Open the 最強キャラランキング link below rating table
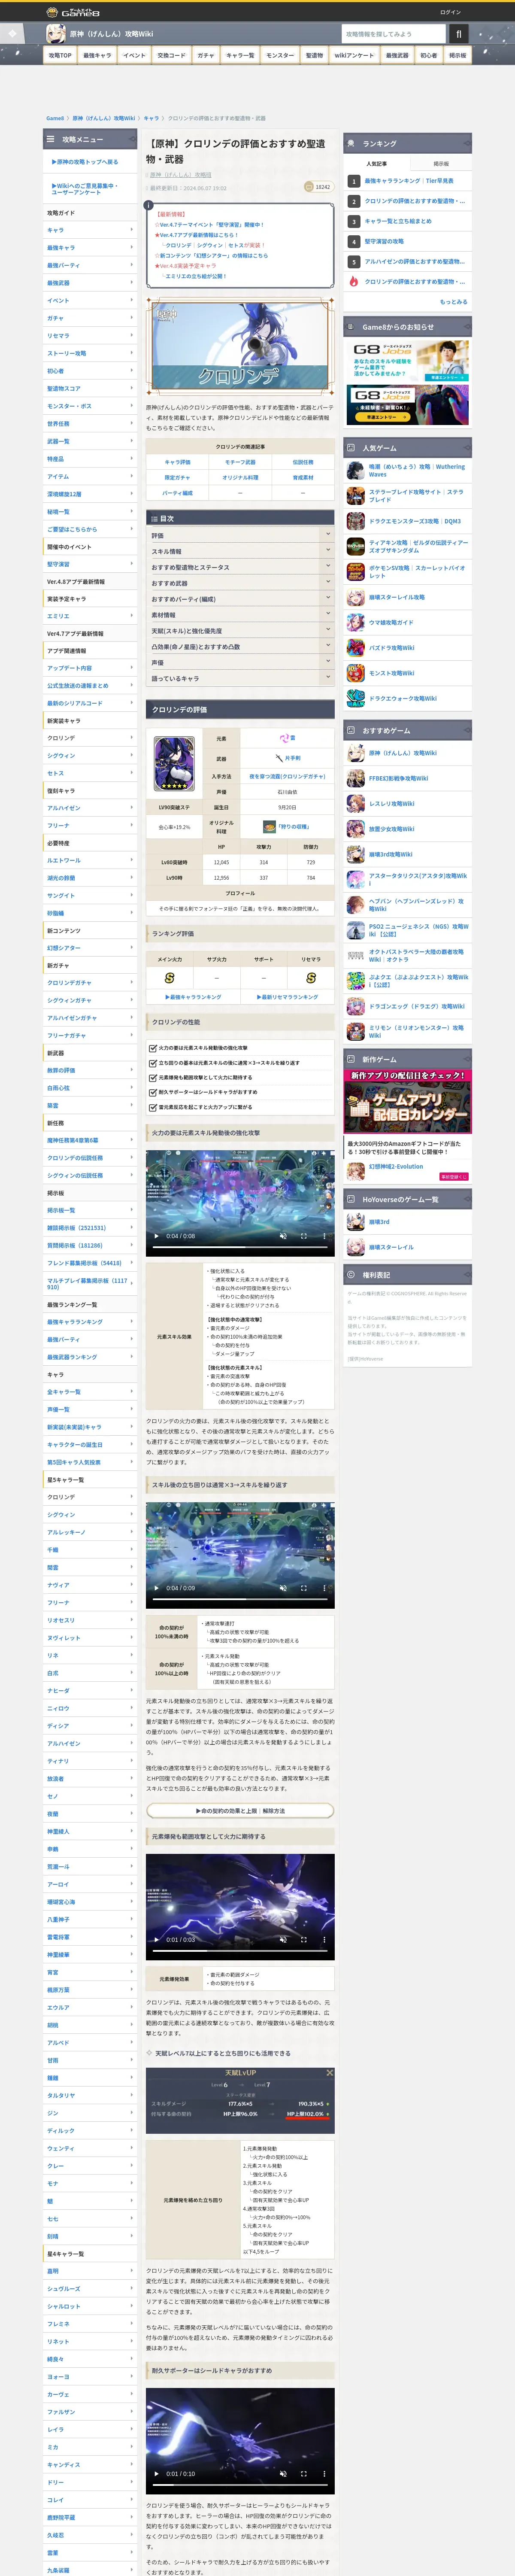This screenshot has width=515, height=2576. pos(193,997)
